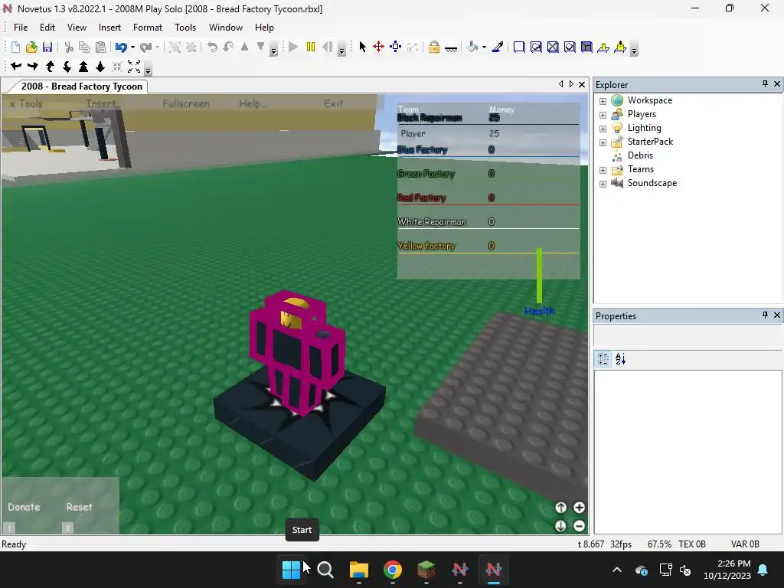
Task: Open the Windows Start button
Action: 291,570
